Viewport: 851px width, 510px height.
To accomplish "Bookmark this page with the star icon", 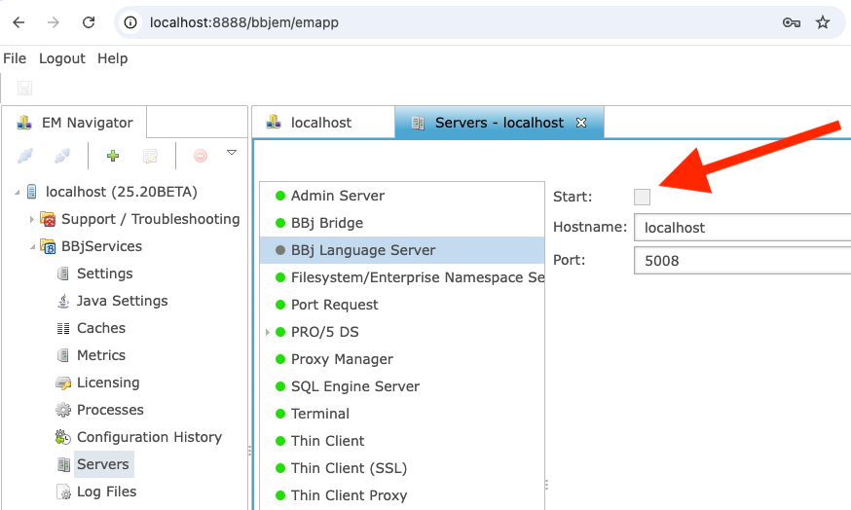I will pos(823,22).
